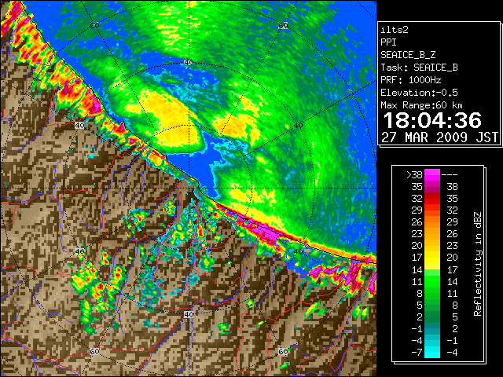Viewport: 503px width, 377px height.
Task: Click the cyan -7 legend color block
Action: tap(432, 352)
